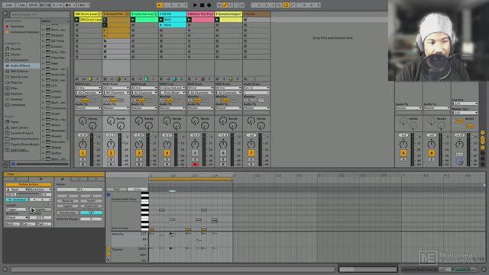Set track 2 Monitor to Auto
This screenshot has height=275, width=489.
coord(113,101)
